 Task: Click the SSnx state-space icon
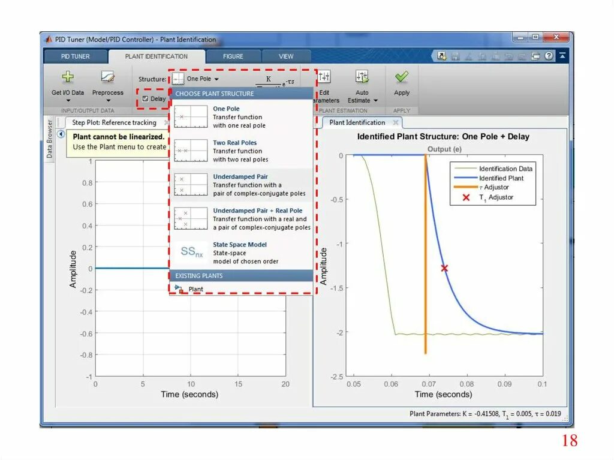[x=191, y=251]
